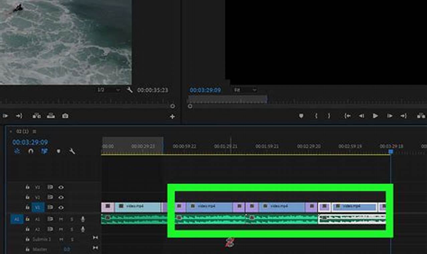Step forward one frame in Source Monitor

pyautogui.click(x=5, y=116)
